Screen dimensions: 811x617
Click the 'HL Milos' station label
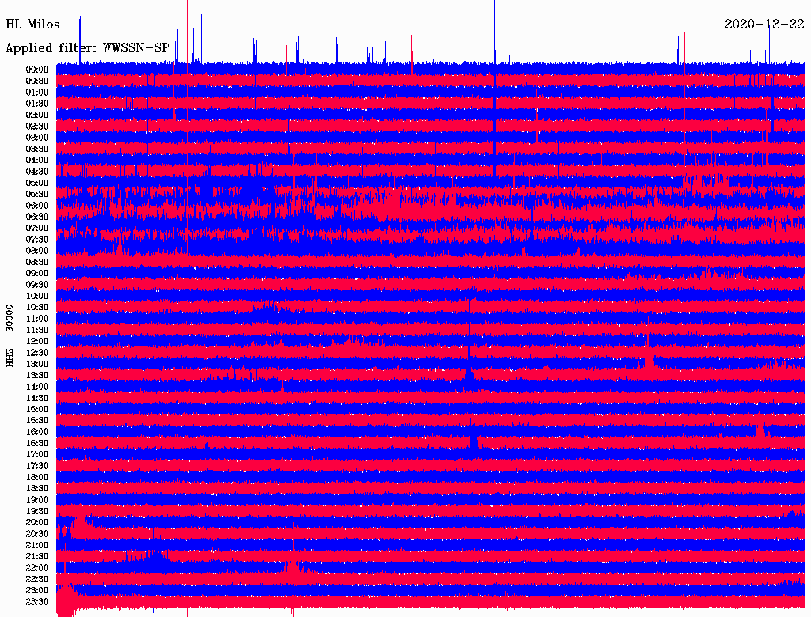point(32,25)
